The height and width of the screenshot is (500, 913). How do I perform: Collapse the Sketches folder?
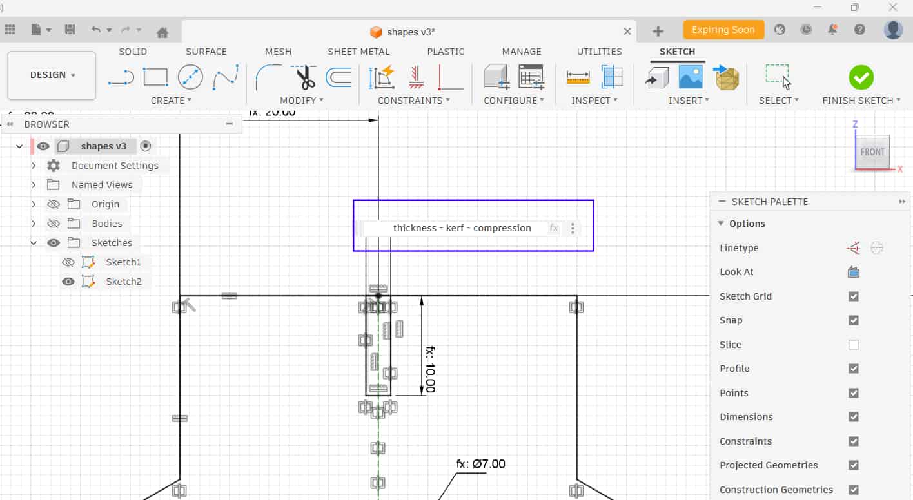point(34,243)
